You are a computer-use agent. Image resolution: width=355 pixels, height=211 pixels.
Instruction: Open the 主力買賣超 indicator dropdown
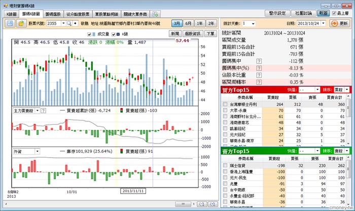[x=38, y=111]
